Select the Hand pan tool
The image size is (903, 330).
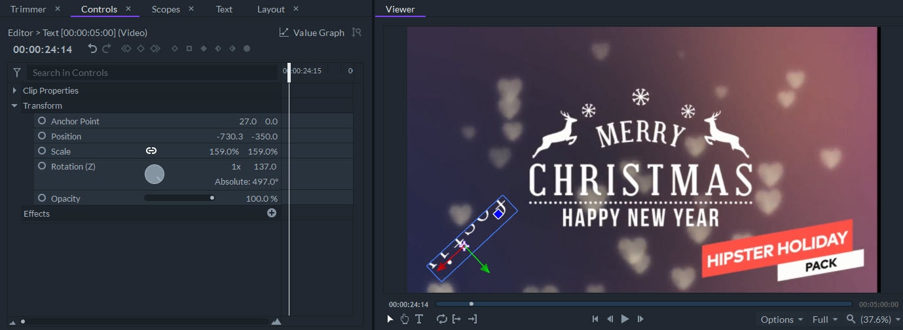(x=404, y=319)
